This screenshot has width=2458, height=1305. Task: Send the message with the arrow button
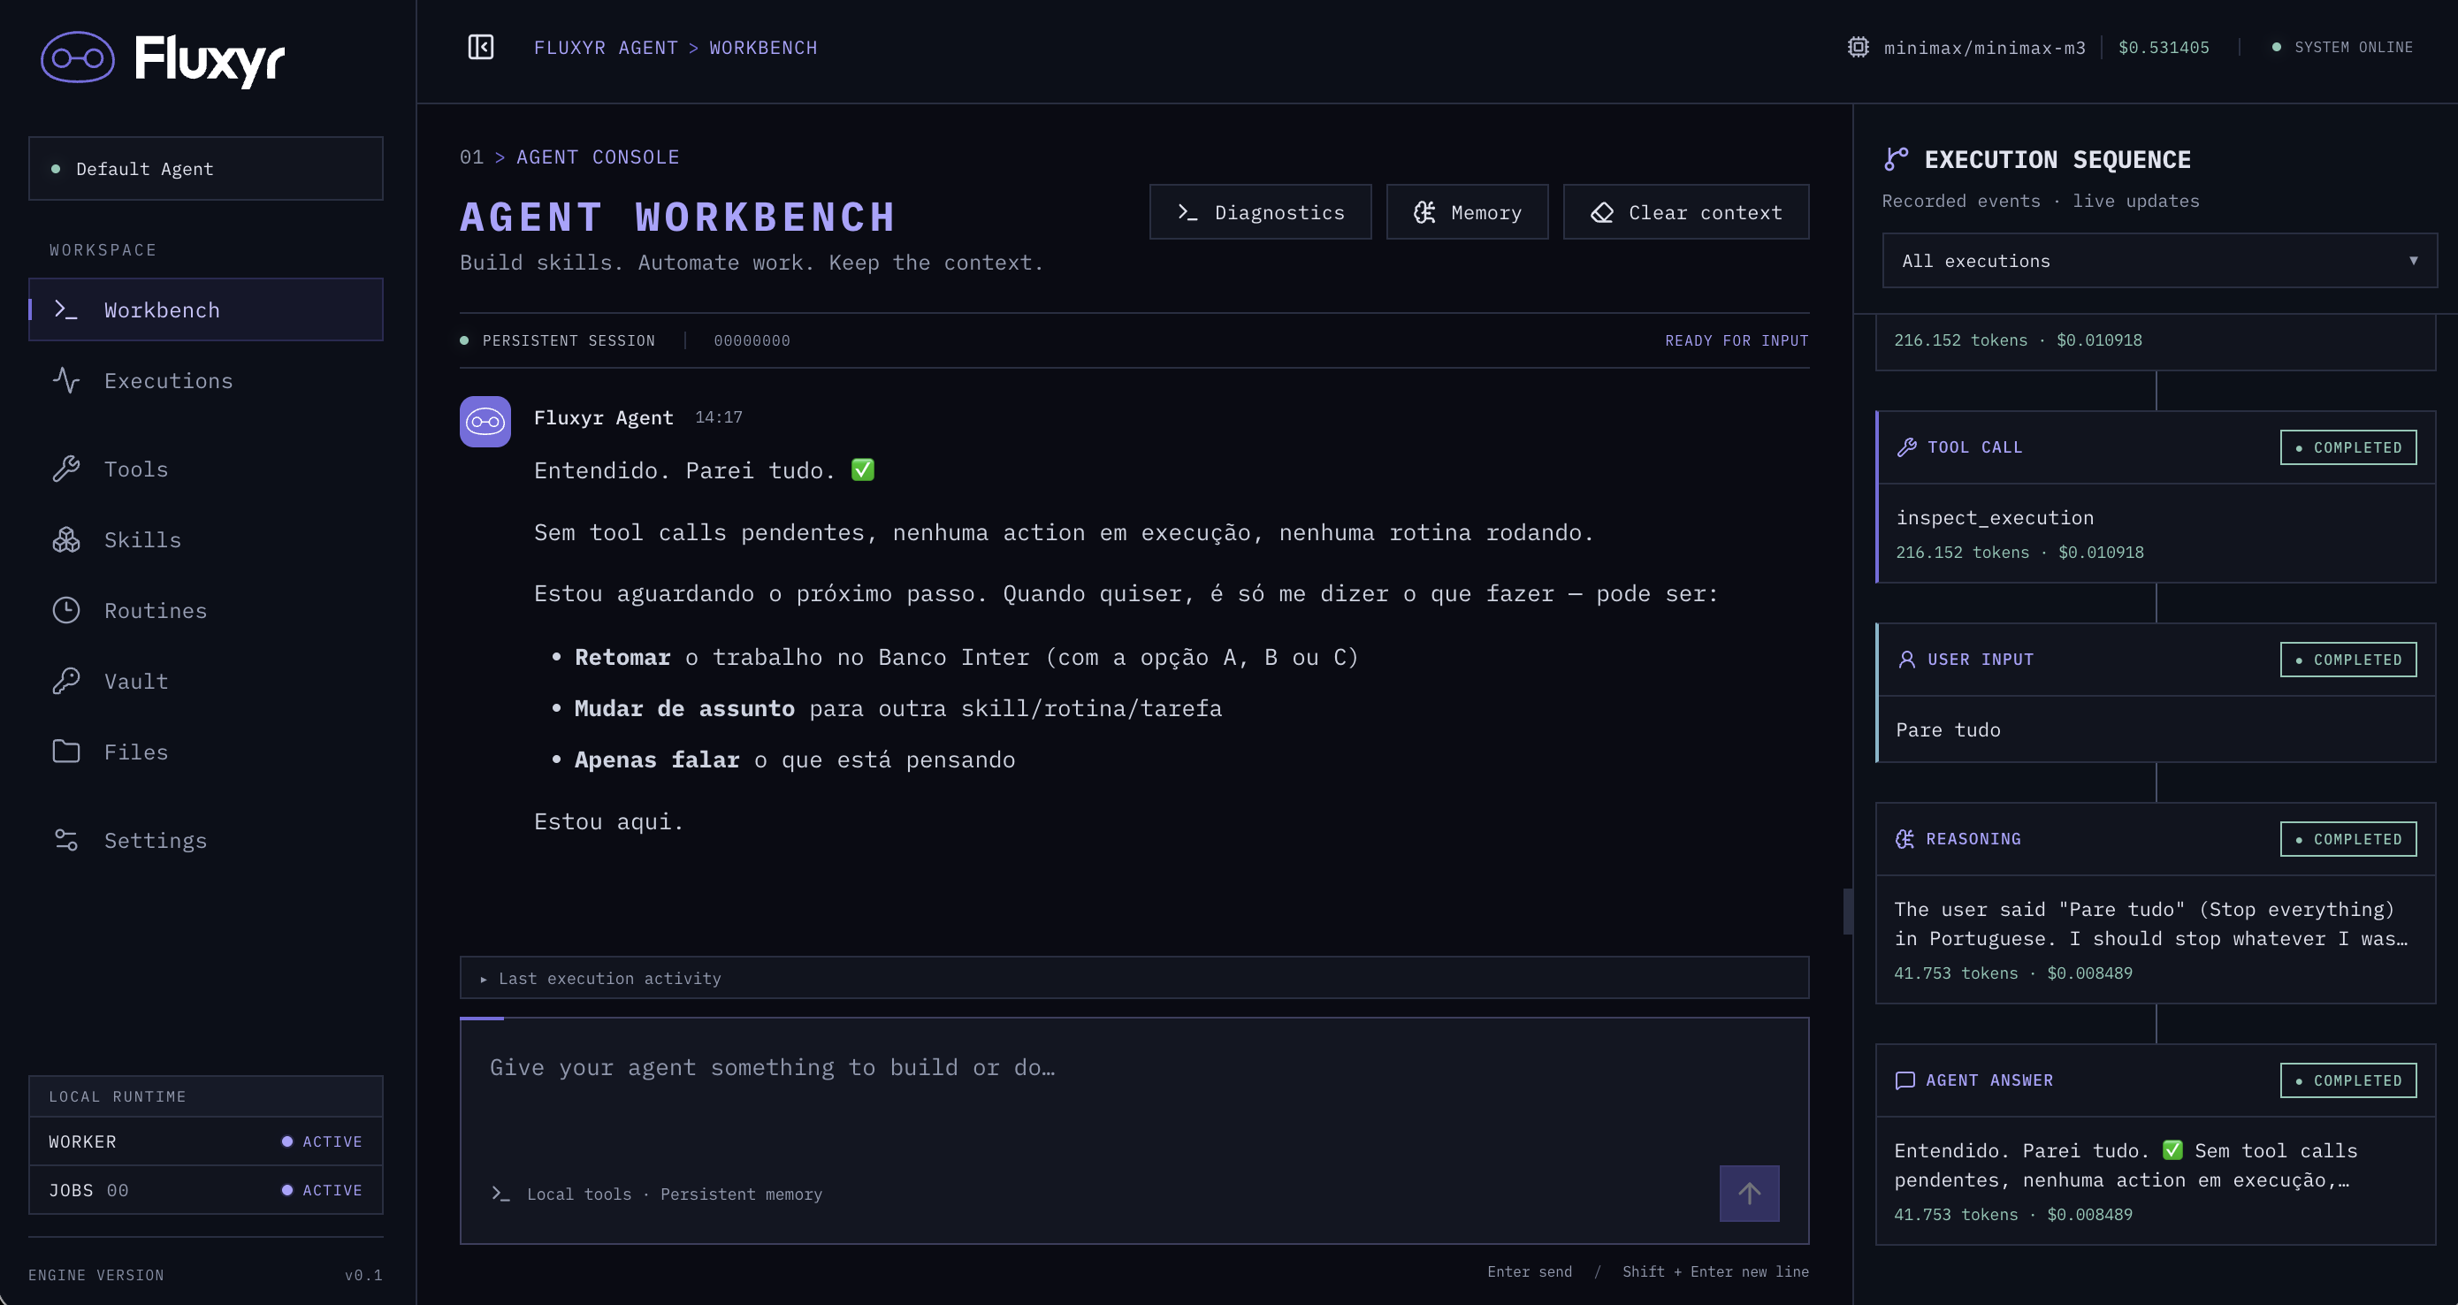1748,1193
